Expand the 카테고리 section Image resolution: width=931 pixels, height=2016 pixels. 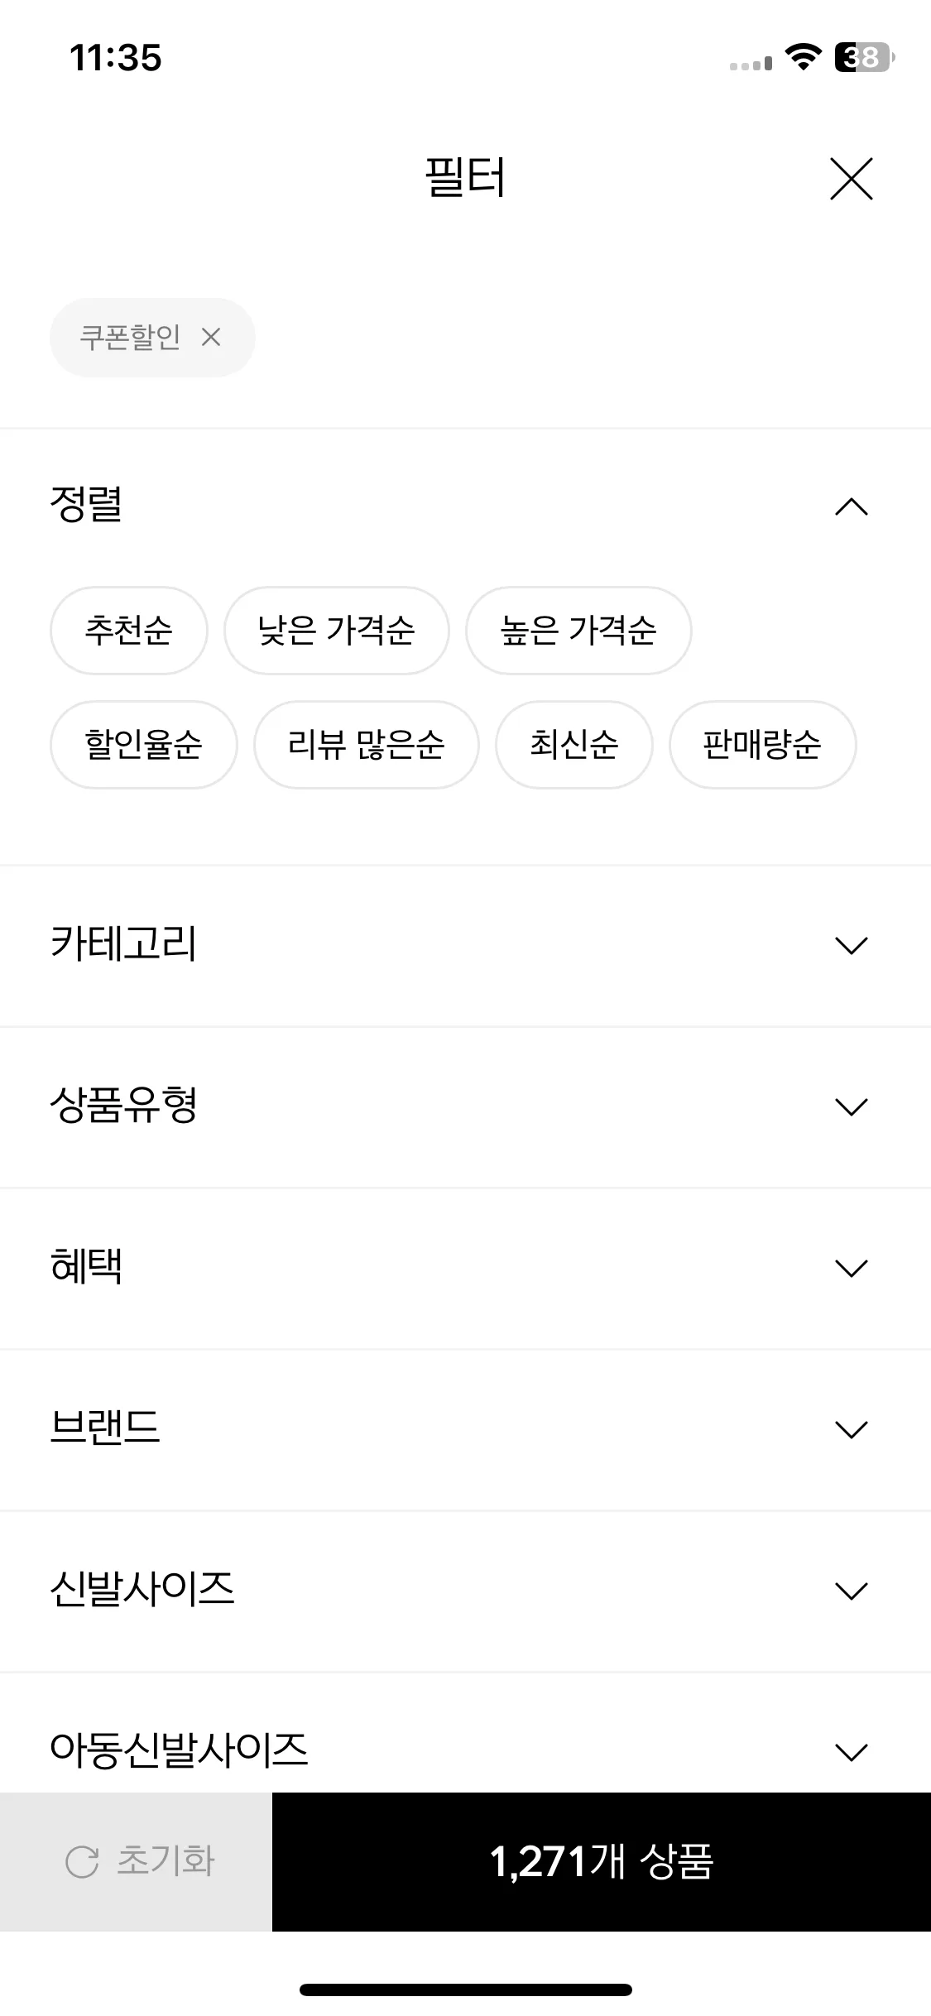(x=465, y=945)
